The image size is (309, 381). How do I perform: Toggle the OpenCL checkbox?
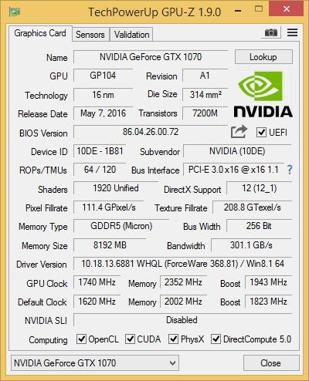click(81, 339)
